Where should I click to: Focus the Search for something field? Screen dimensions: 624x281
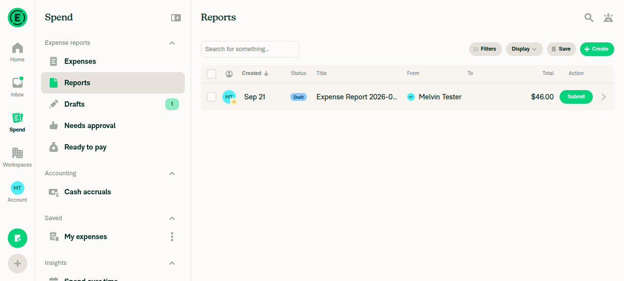pos(250,49)
